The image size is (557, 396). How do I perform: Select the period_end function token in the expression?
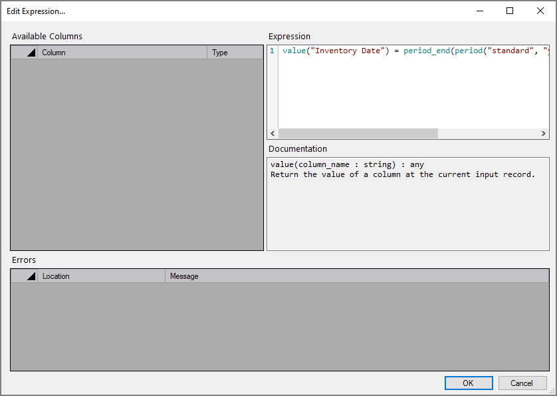[x=425, y=51]
